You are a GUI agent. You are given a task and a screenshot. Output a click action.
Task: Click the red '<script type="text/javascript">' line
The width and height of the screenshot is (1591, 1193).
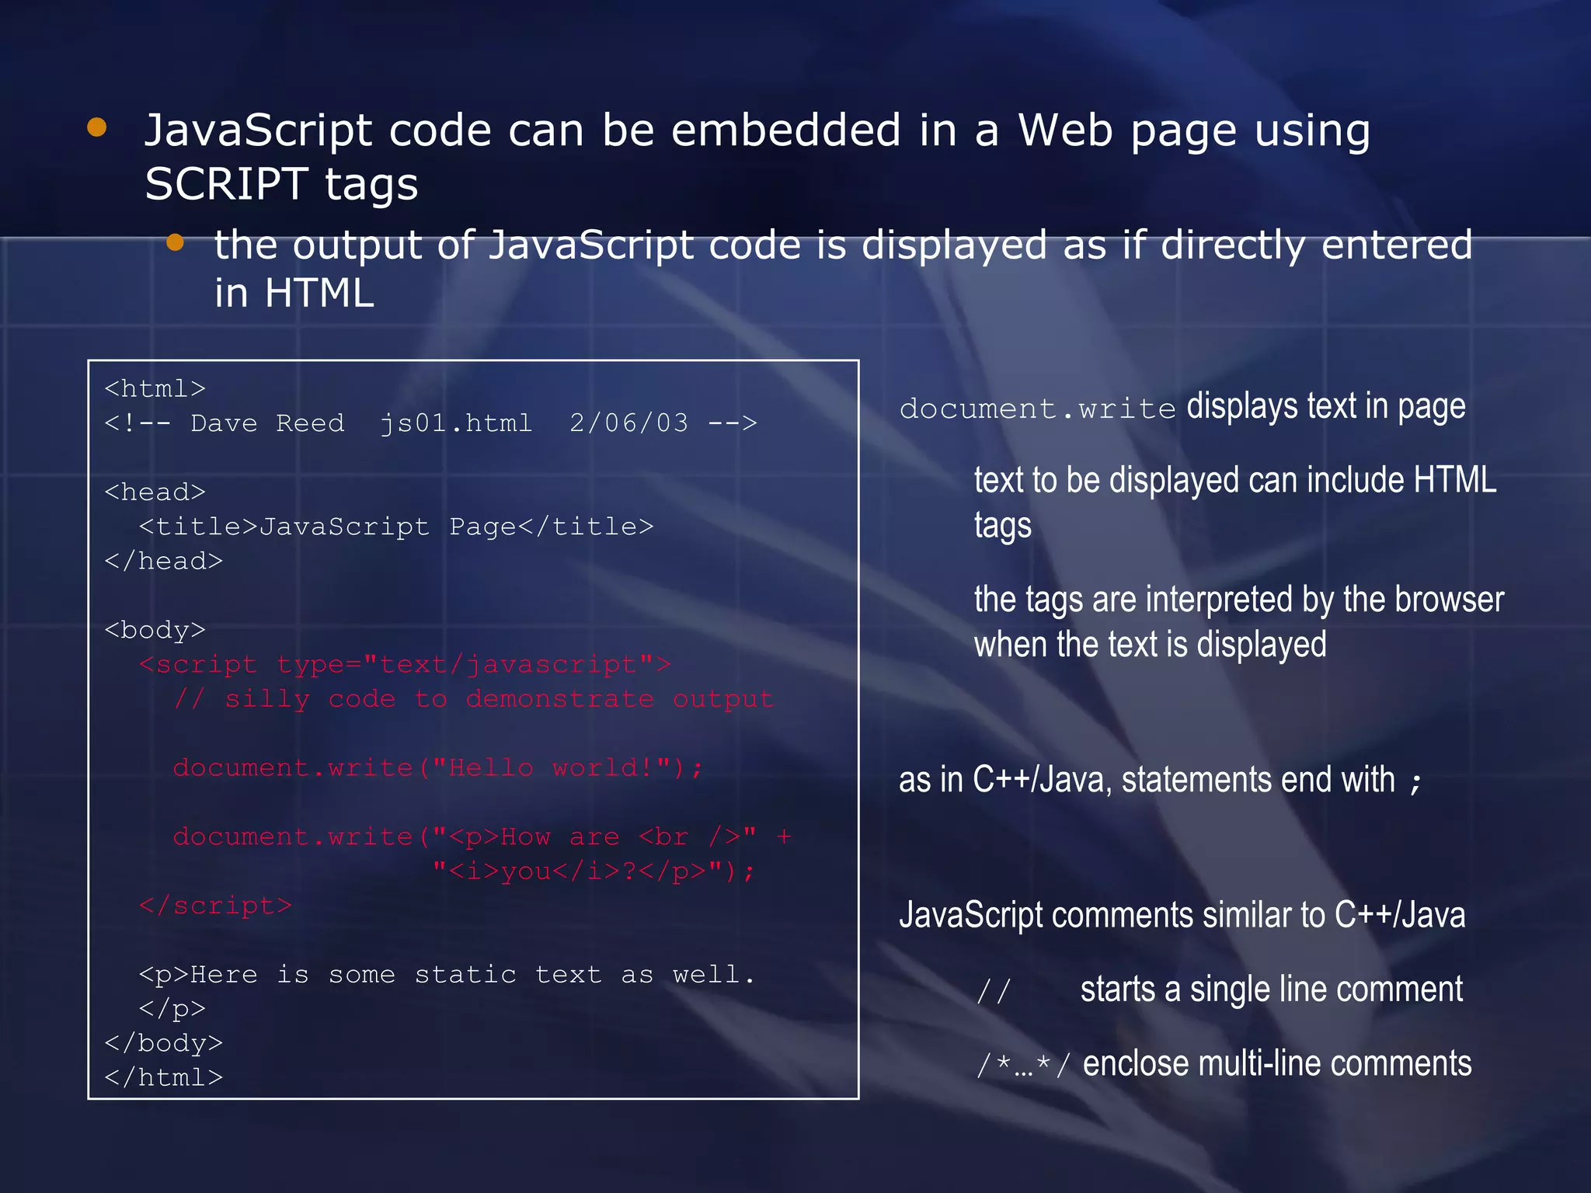[405, 665]
